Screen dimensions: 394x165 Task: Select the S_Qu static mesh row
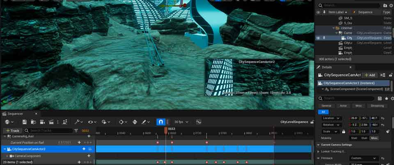point(353,23)
